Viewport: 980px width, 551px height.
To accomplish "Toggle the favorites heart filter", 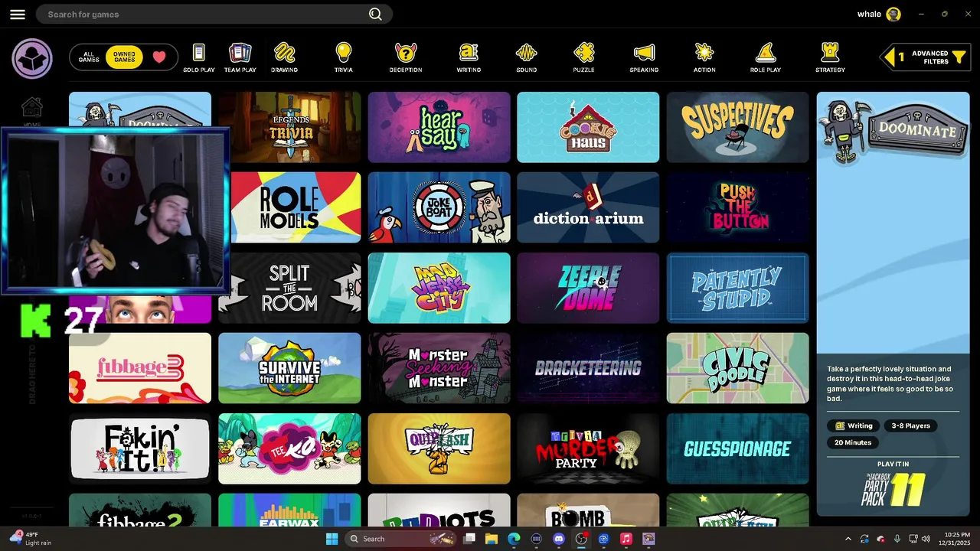I will 159,57.
